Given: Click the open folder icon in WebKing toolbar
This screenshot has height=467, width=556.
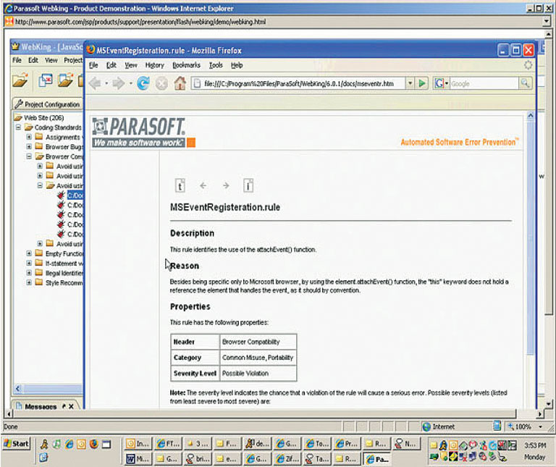Looking at the screenshot, I should 20,81.
